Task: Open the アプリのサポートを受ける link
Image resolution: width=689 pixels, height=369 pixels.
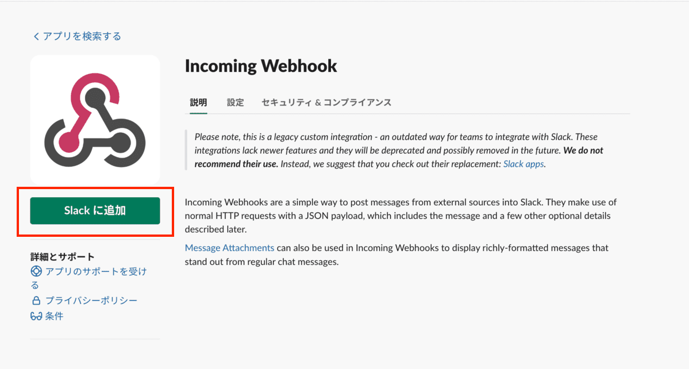Action: [95, 271]
